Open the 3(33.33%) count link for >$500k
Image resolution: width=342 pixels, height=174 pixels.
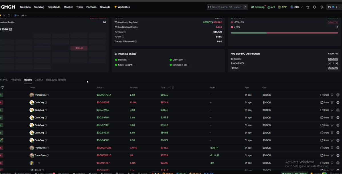tap(333, 68)
